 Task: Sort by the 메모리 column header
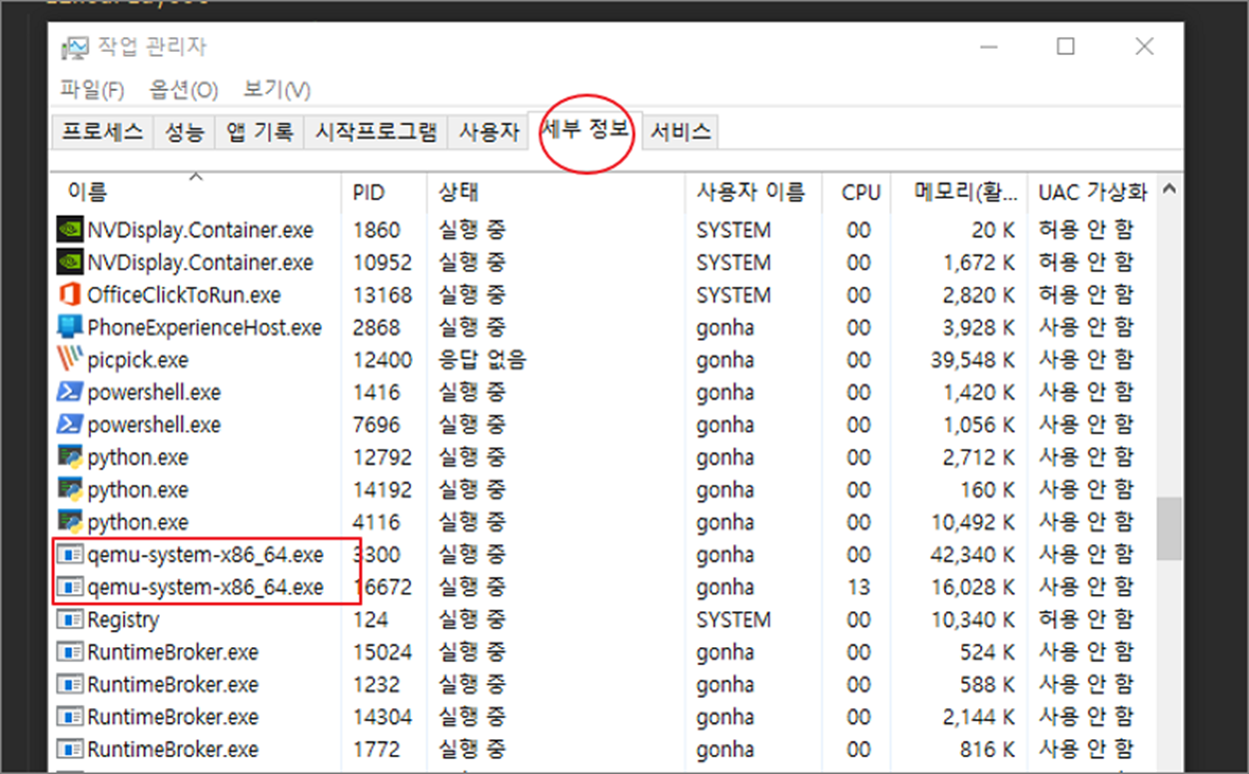point(959,192)
